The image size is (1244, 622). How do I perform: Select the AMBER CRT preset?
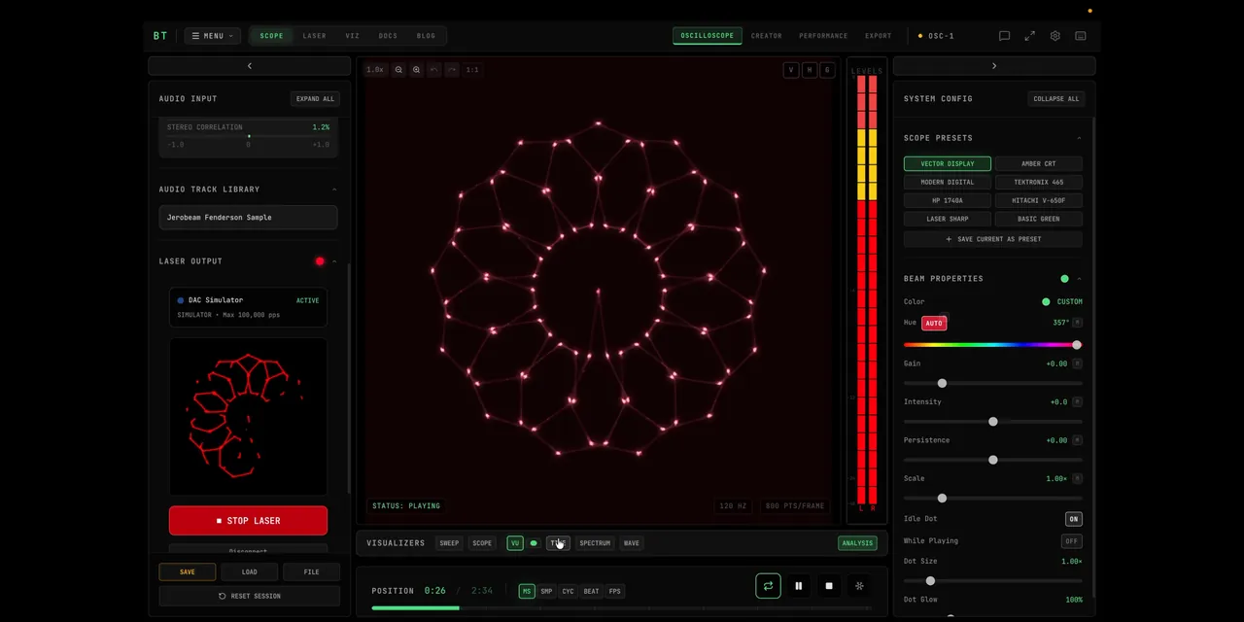click(x=1038, y=163)
